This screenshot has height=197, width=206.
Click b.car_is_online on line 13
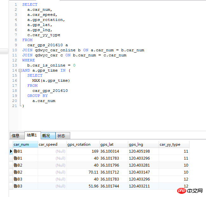46,66
